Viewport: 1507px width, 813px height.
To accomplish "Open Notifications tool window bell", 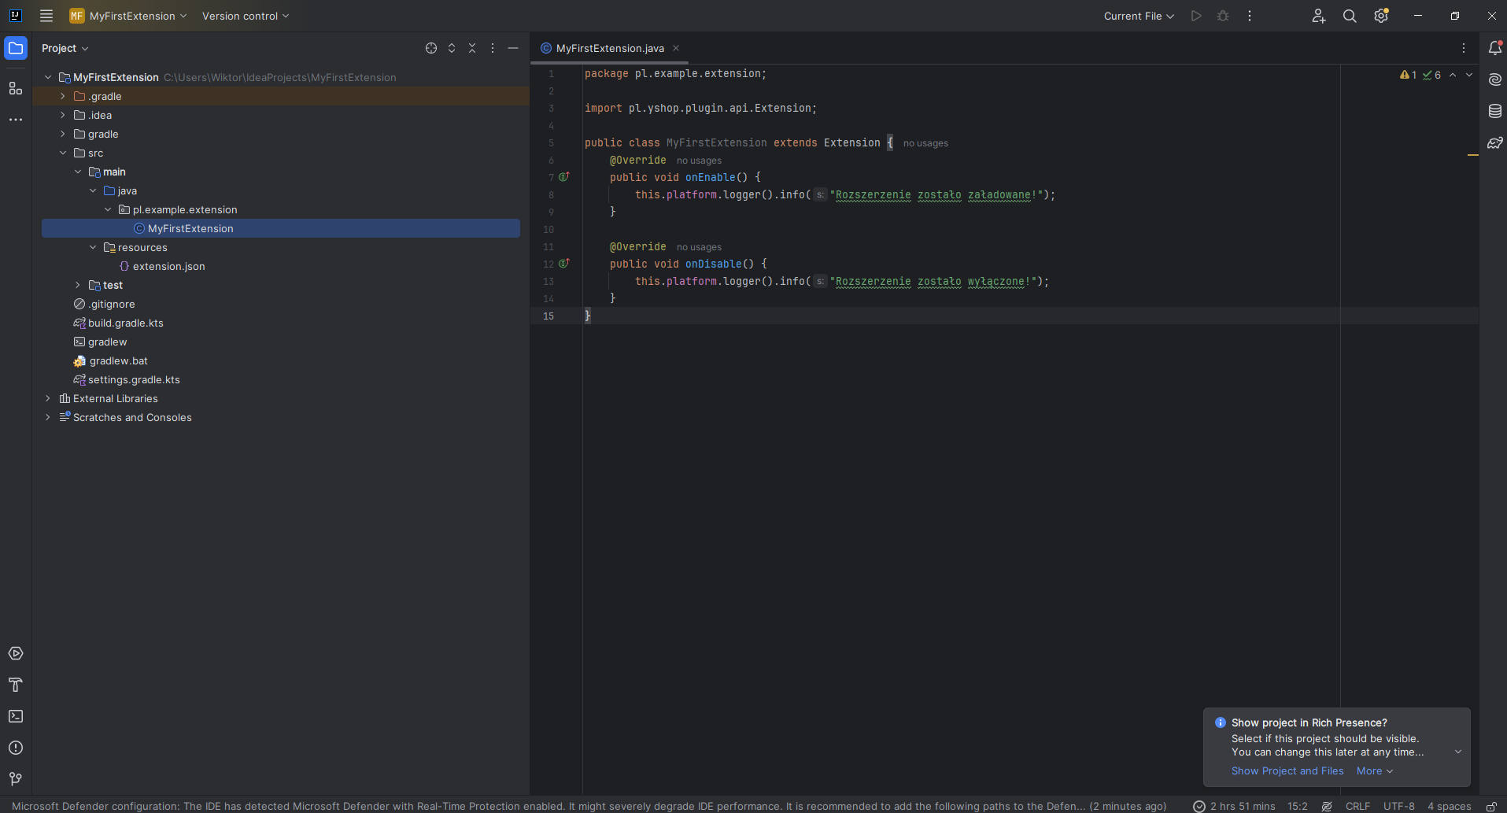I will click(x=1495, y=48).
